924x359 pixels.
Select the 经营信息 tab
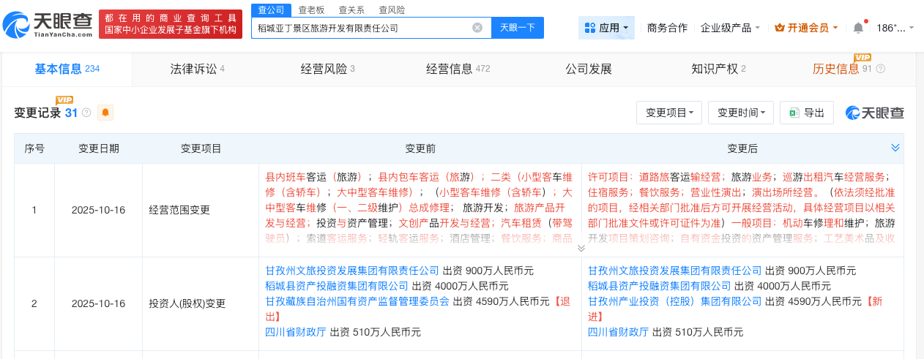coord(458,69)
